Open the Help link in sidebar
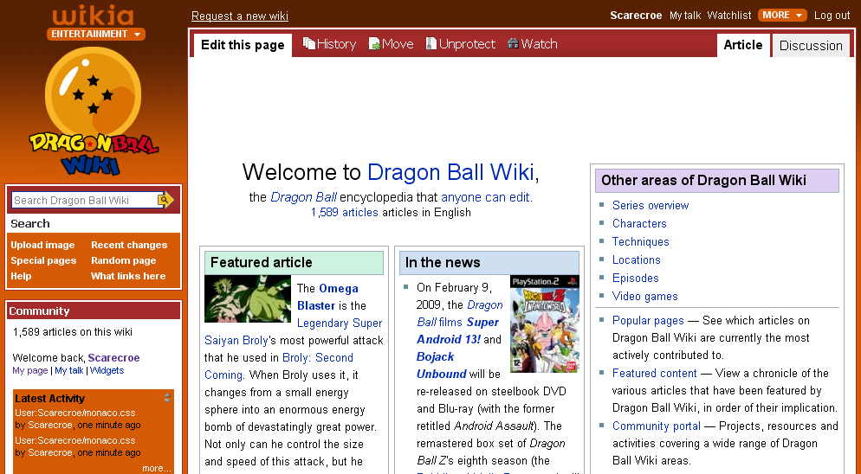This screenshot has height=474, width=861. coord(21,276)
